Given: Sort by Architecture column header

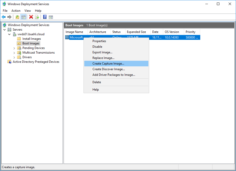Looking at the screenshot, I should pos(99,32).
